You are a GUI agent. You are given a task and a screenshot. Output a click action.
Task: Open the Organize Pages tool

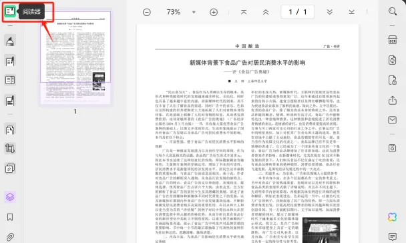pos(10,130)
